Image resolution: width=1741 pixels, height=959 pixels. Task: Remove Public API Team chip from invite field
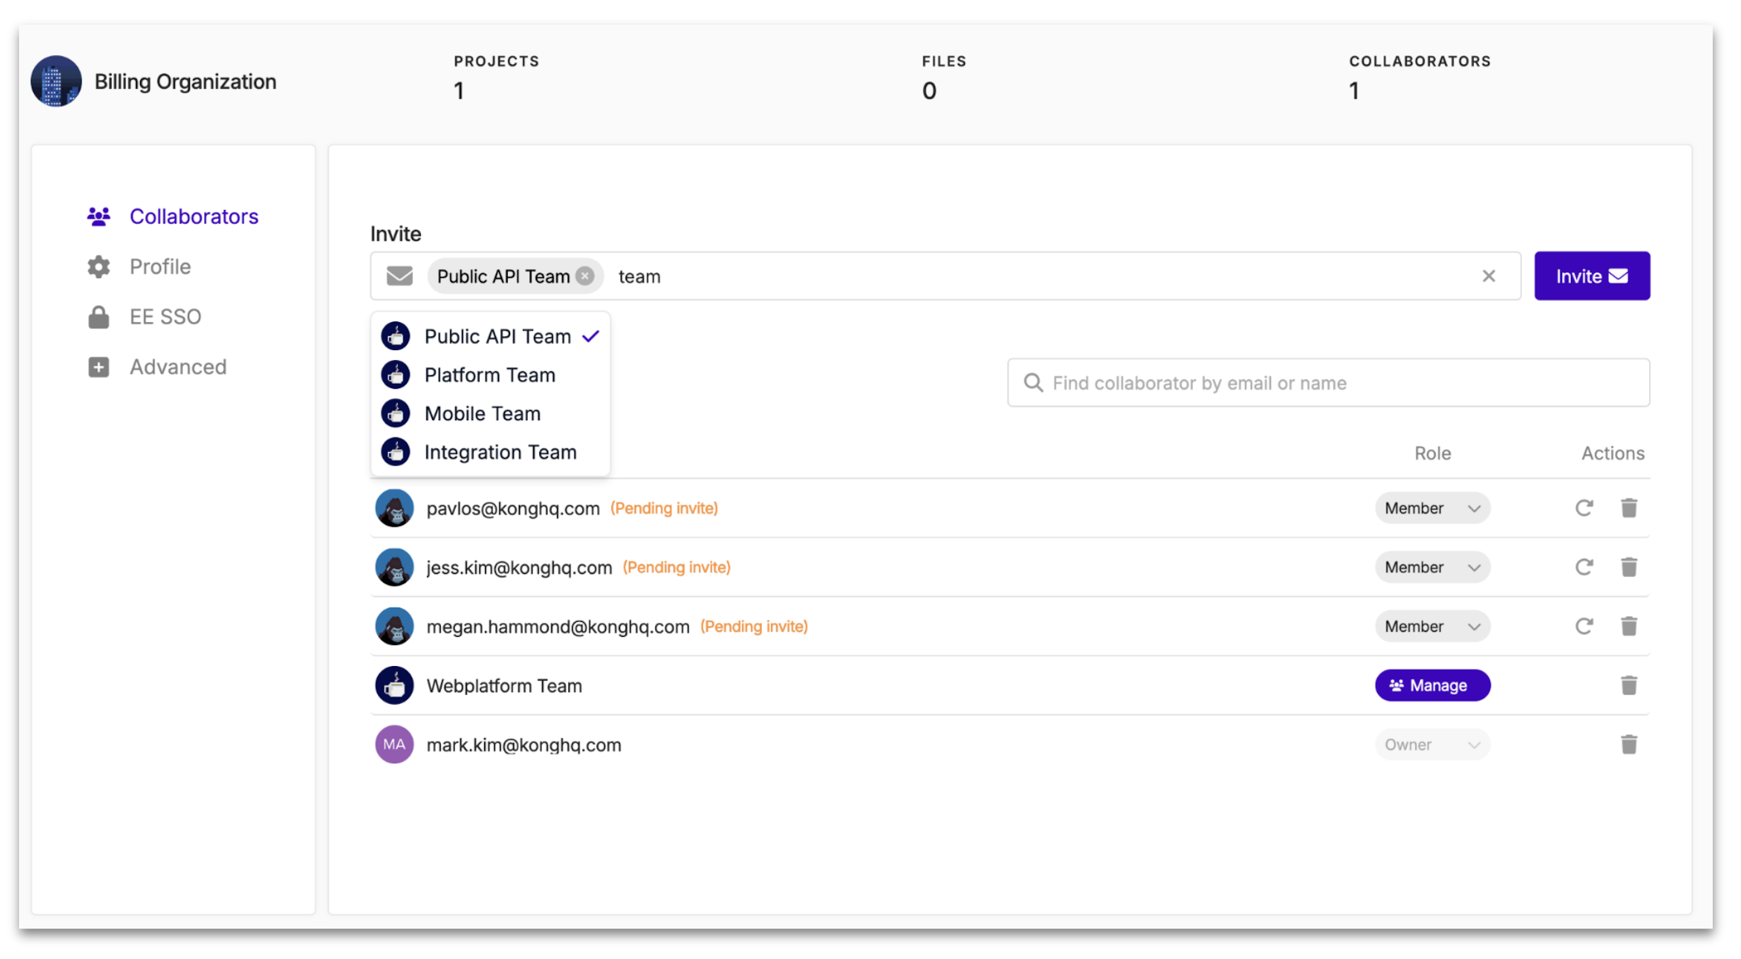584,276
